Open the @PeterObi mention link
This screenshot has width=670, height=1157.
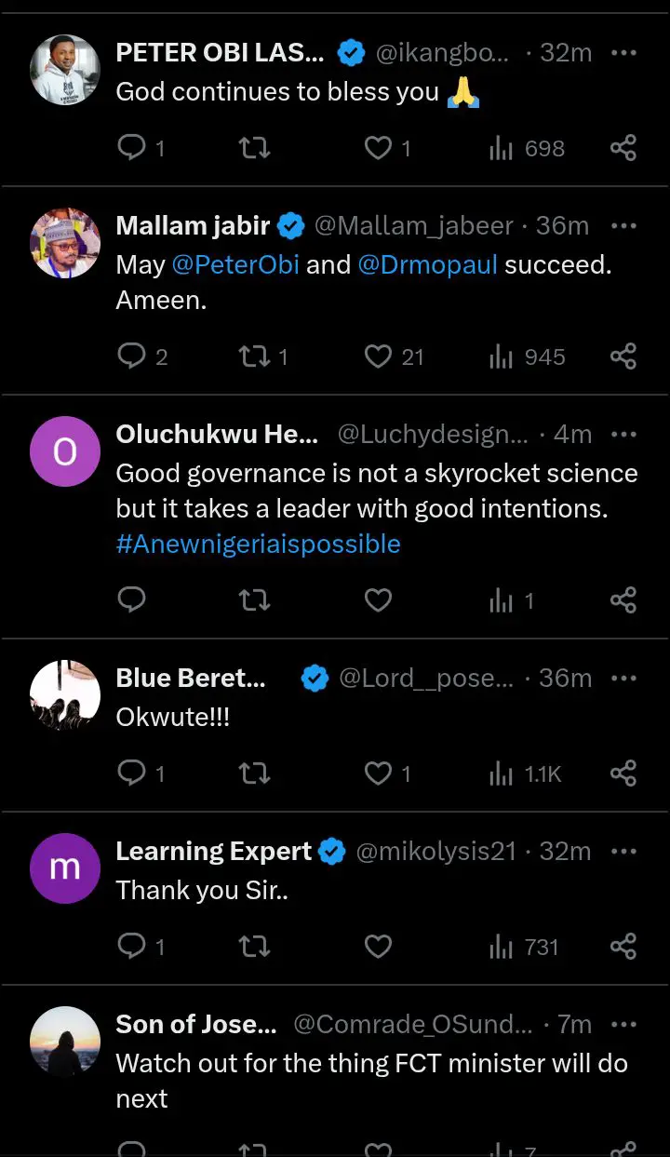coord(235,264)
